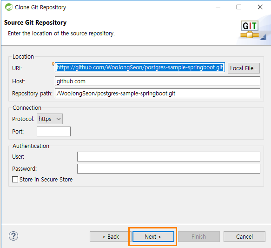Select the User text field

(x=169, y=156)
